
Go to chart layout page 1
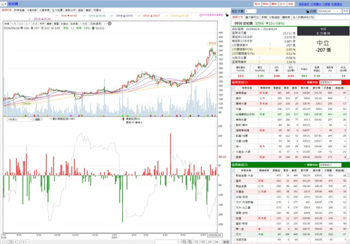[x=3, y=242]
